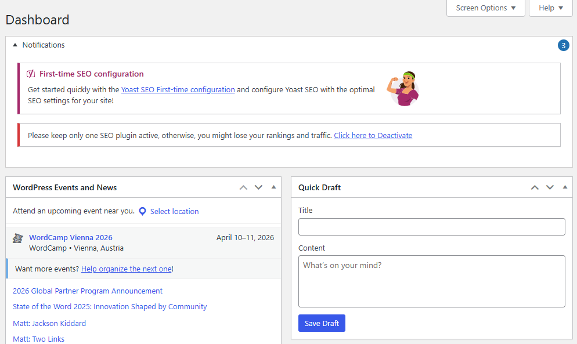
Task: Open 2026 Global Partner Program Announcement
Action: click(87, 291)
